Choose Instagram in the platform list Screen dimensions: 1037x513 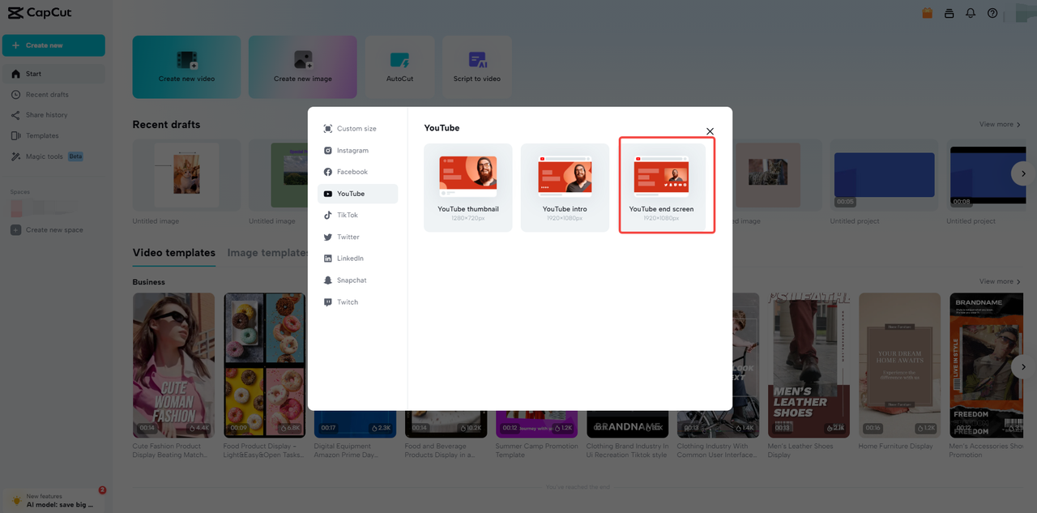tap(357, 151)
